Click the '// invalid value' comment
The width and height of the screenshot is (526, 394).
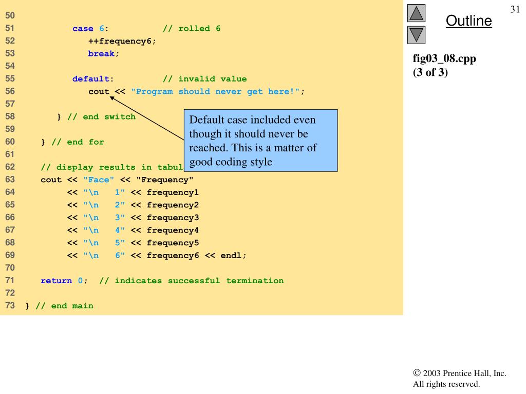[x=204, y=78]
